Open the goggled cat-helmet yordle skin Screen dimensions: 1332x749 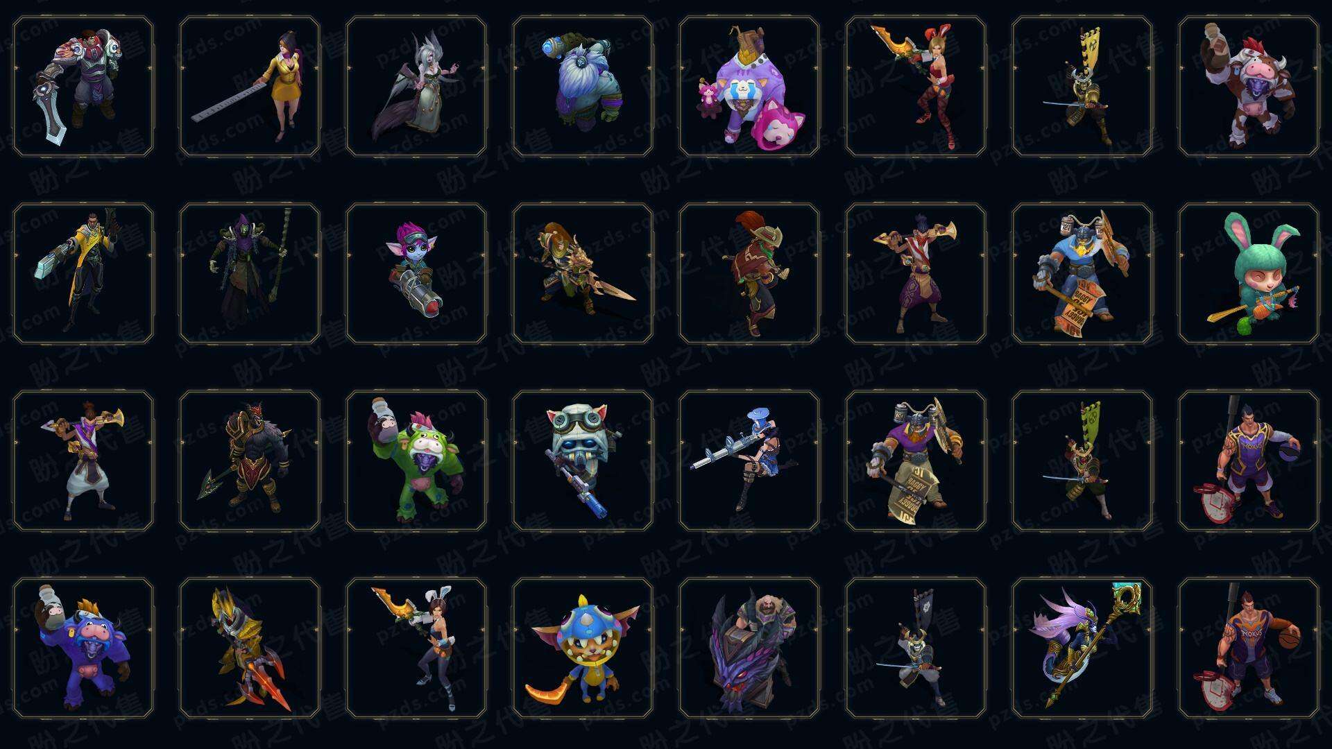click(x=582, y=460)
